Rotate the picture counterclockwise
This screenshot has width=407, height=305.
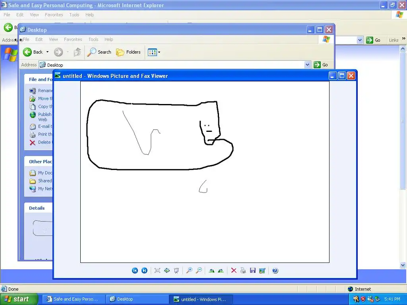(x=221, y=270)
